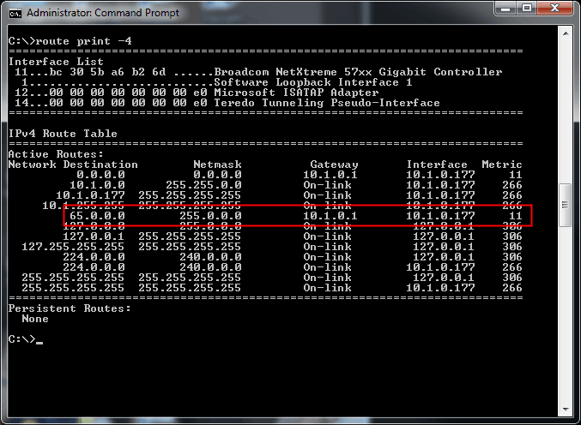Click the 'Netmask' column header
This screenshot has width=581, height=425.
tap(217, 165)
